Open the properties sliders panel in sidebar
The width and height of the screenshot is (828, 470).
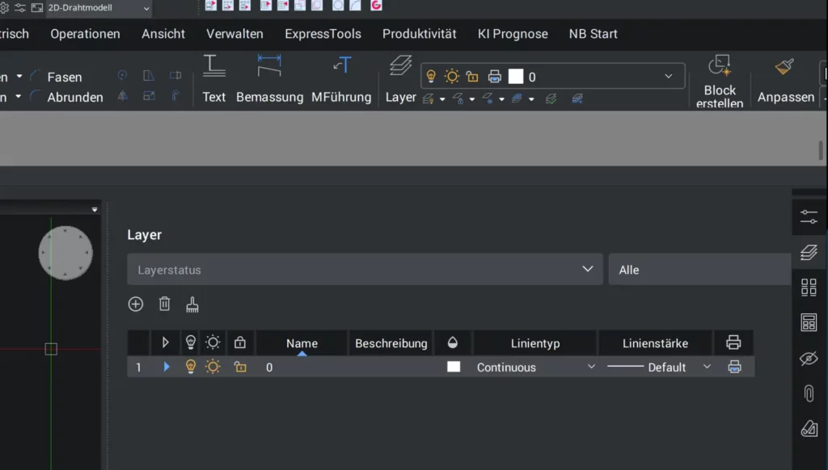click(809, 216)
